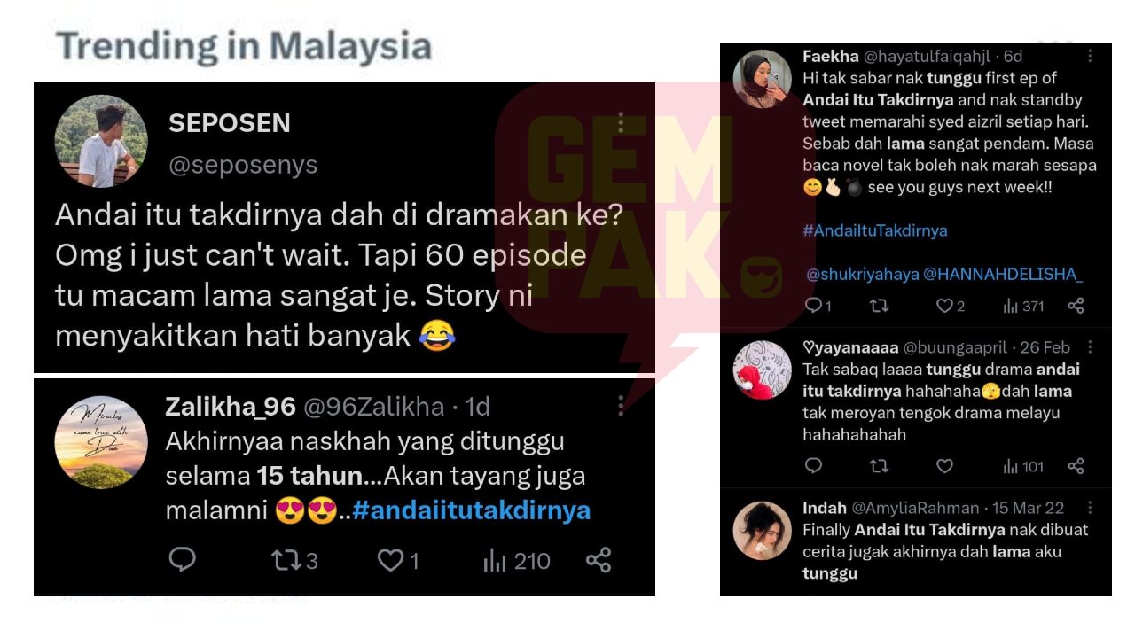Open @shukriyahaya mention
The width and height of the screenshot is (1135, 638).
pos(863,275)
